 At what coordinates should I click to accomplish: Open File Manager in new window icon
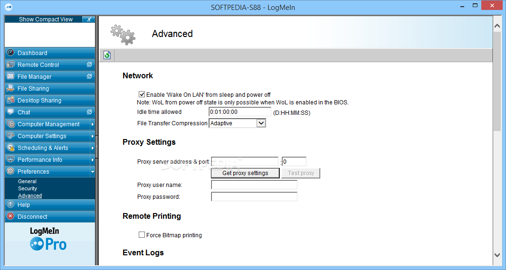tap(89, 76)
